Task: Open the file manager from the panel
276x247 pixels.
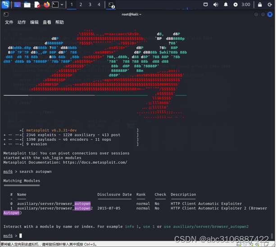Action: point(27,4)
